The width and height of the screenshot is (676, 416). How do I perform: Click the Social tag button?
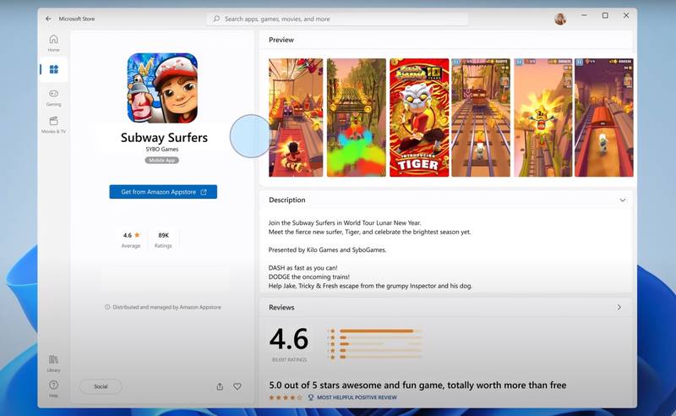101,386
